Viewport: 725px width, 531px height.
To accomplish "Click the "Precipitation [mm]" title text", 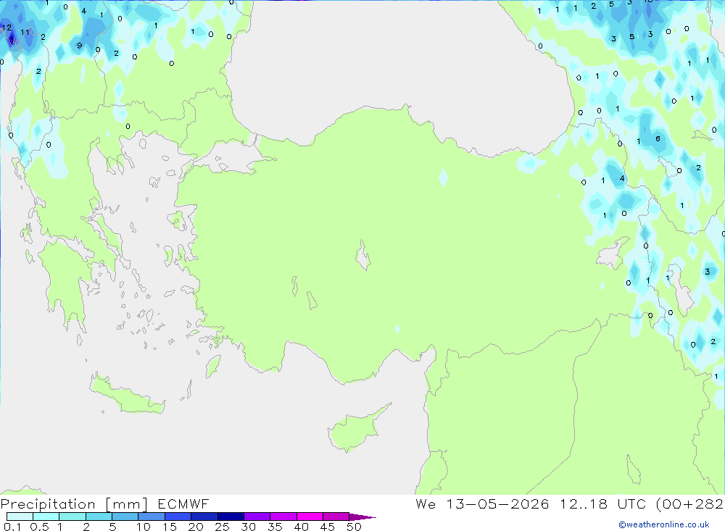I will tap(74, 504).
